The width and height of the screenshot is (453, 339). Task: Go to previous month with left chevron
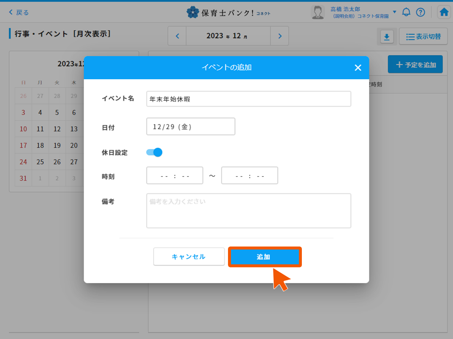coord(177,36)
